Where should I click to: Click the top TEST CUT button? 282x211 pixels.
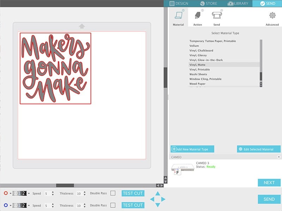pos(133,193)
